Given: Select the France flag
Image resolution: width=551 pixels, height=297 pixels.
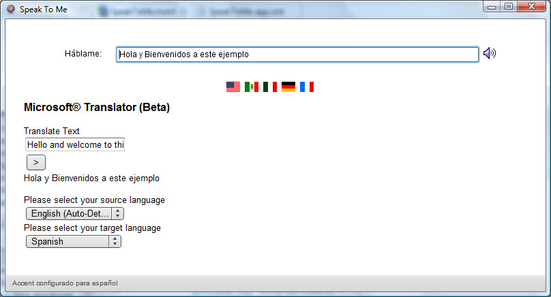Looking at the screenshot, I should pyautogui.click(x=307, y=87).
